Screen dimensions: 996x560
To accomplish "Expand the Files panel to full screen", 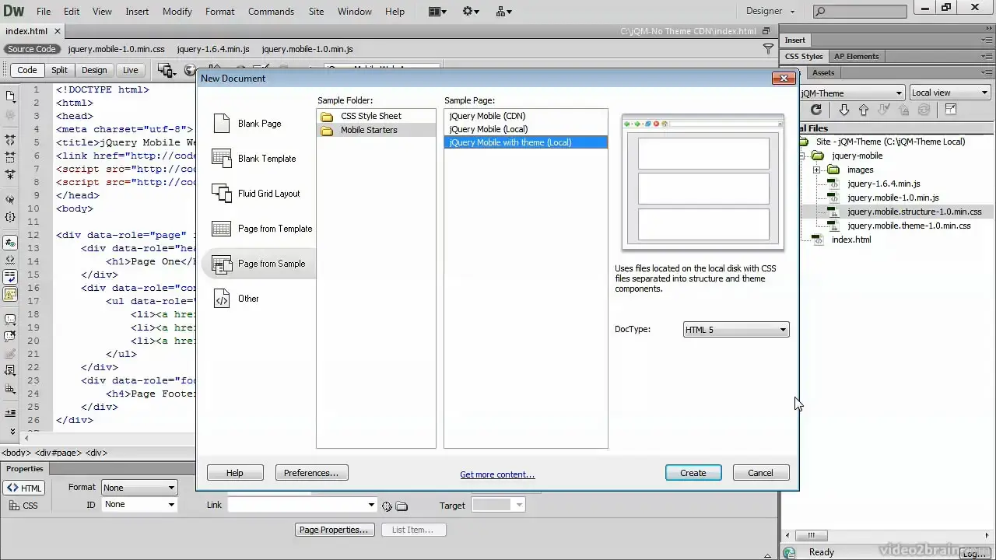I will coord(951,110).
